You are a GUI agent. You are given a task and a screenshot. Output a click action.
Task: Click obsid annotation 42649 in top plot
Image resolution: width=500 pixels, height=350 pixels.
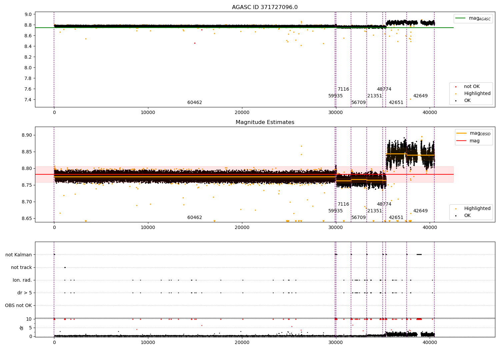pyautogui.click(x=420, y=96)
